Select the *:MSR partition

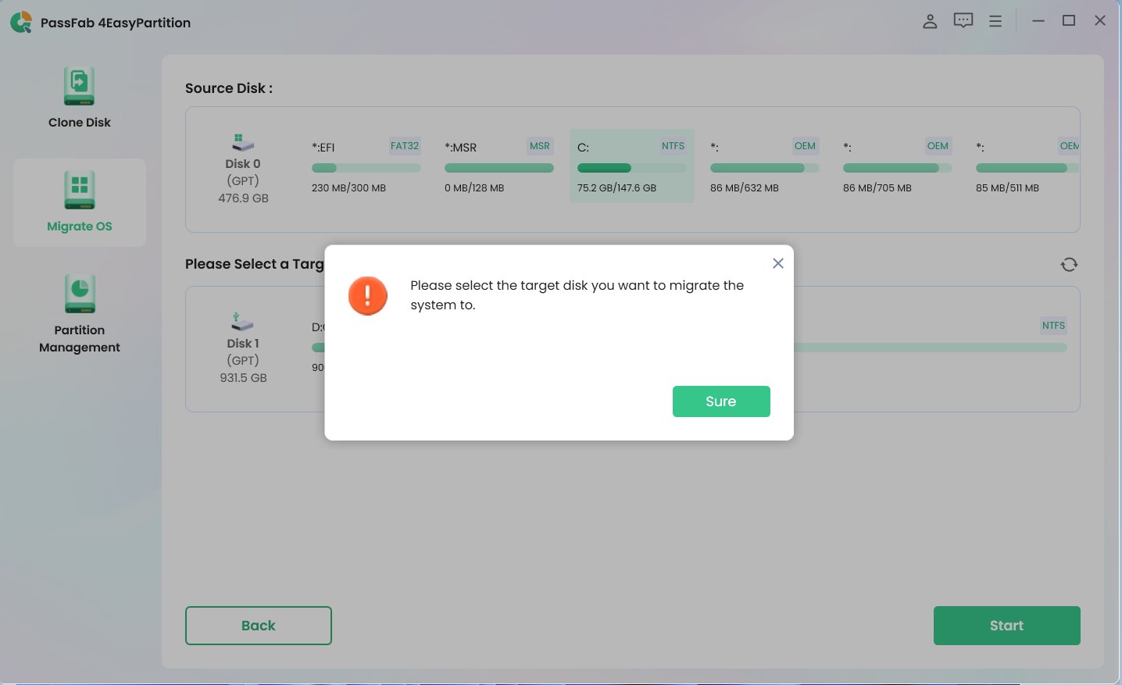[x=498, y=166]
